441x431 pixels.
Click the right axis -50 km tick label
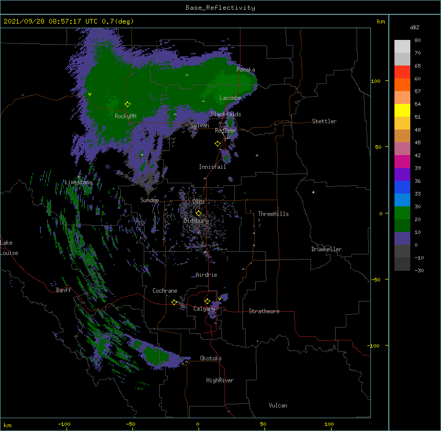pyautogui.click(x=376, y=279)
